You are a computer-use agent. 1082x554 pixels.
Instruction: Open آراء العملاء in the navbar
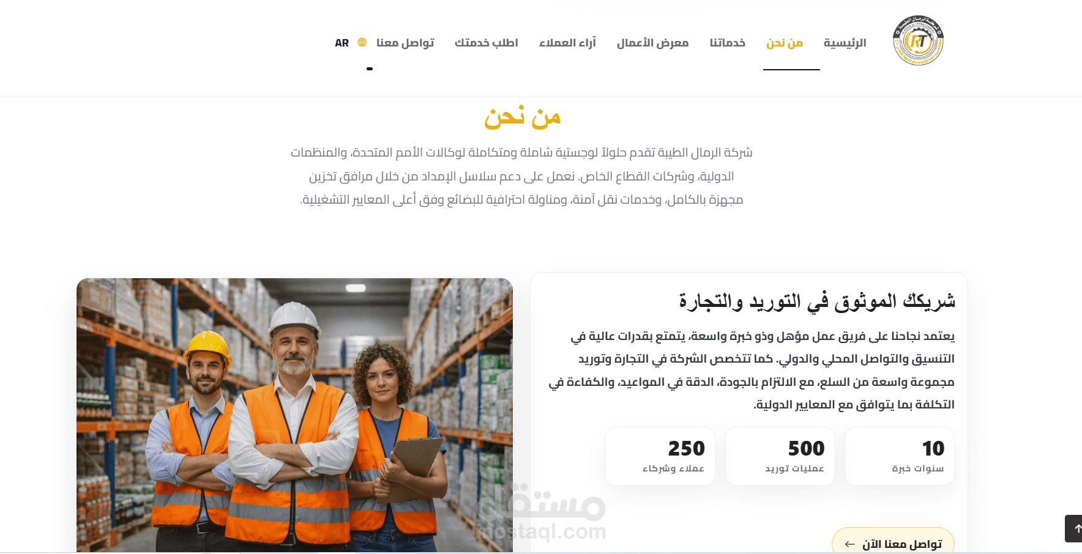click(567, 43)
